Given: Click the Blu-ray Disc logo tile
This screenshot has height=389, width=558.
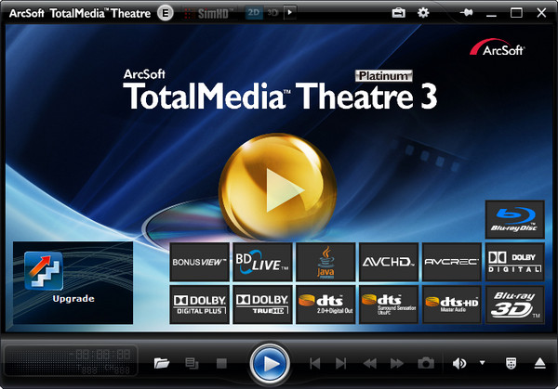Looking at the screenshot, I should [x=514, y=219].
